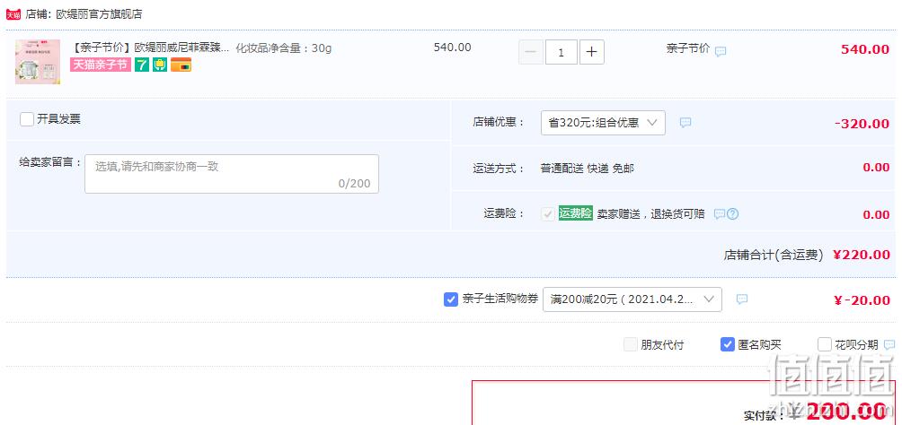Click the pink 天猫亲子节 badge
This screenshot has width=902, height=425.
click(x=101, y=65)
